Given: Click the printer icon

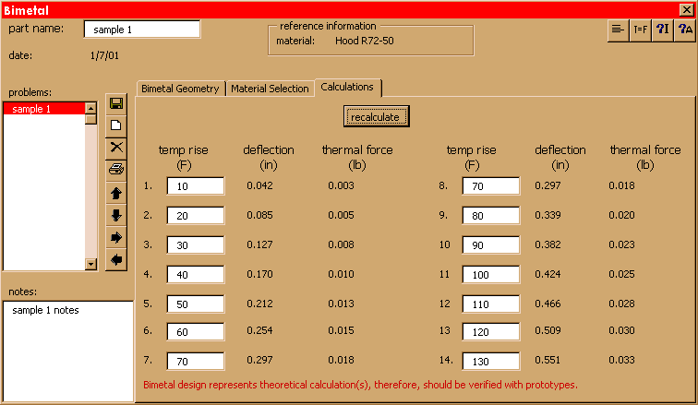Looking at the screenshot, I should point(117,169).
